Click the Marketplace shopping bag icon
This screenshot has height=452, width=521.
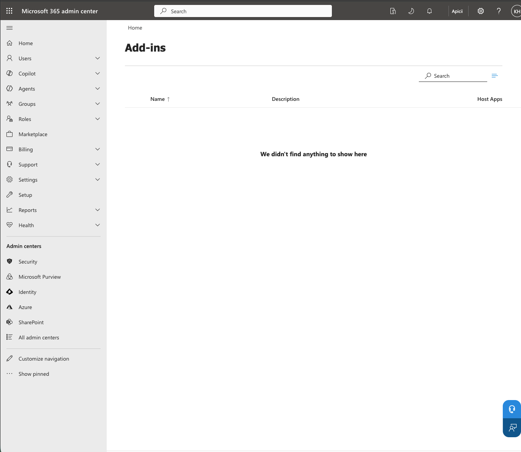tap(9, 134)
